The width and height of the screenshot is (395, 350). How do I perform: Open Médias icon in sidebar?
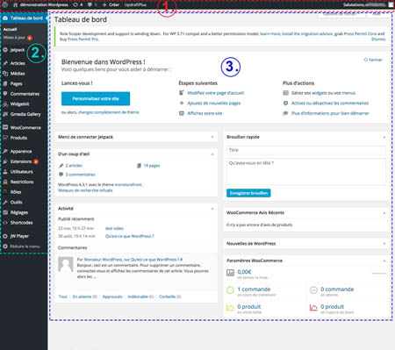click(5, 74)
